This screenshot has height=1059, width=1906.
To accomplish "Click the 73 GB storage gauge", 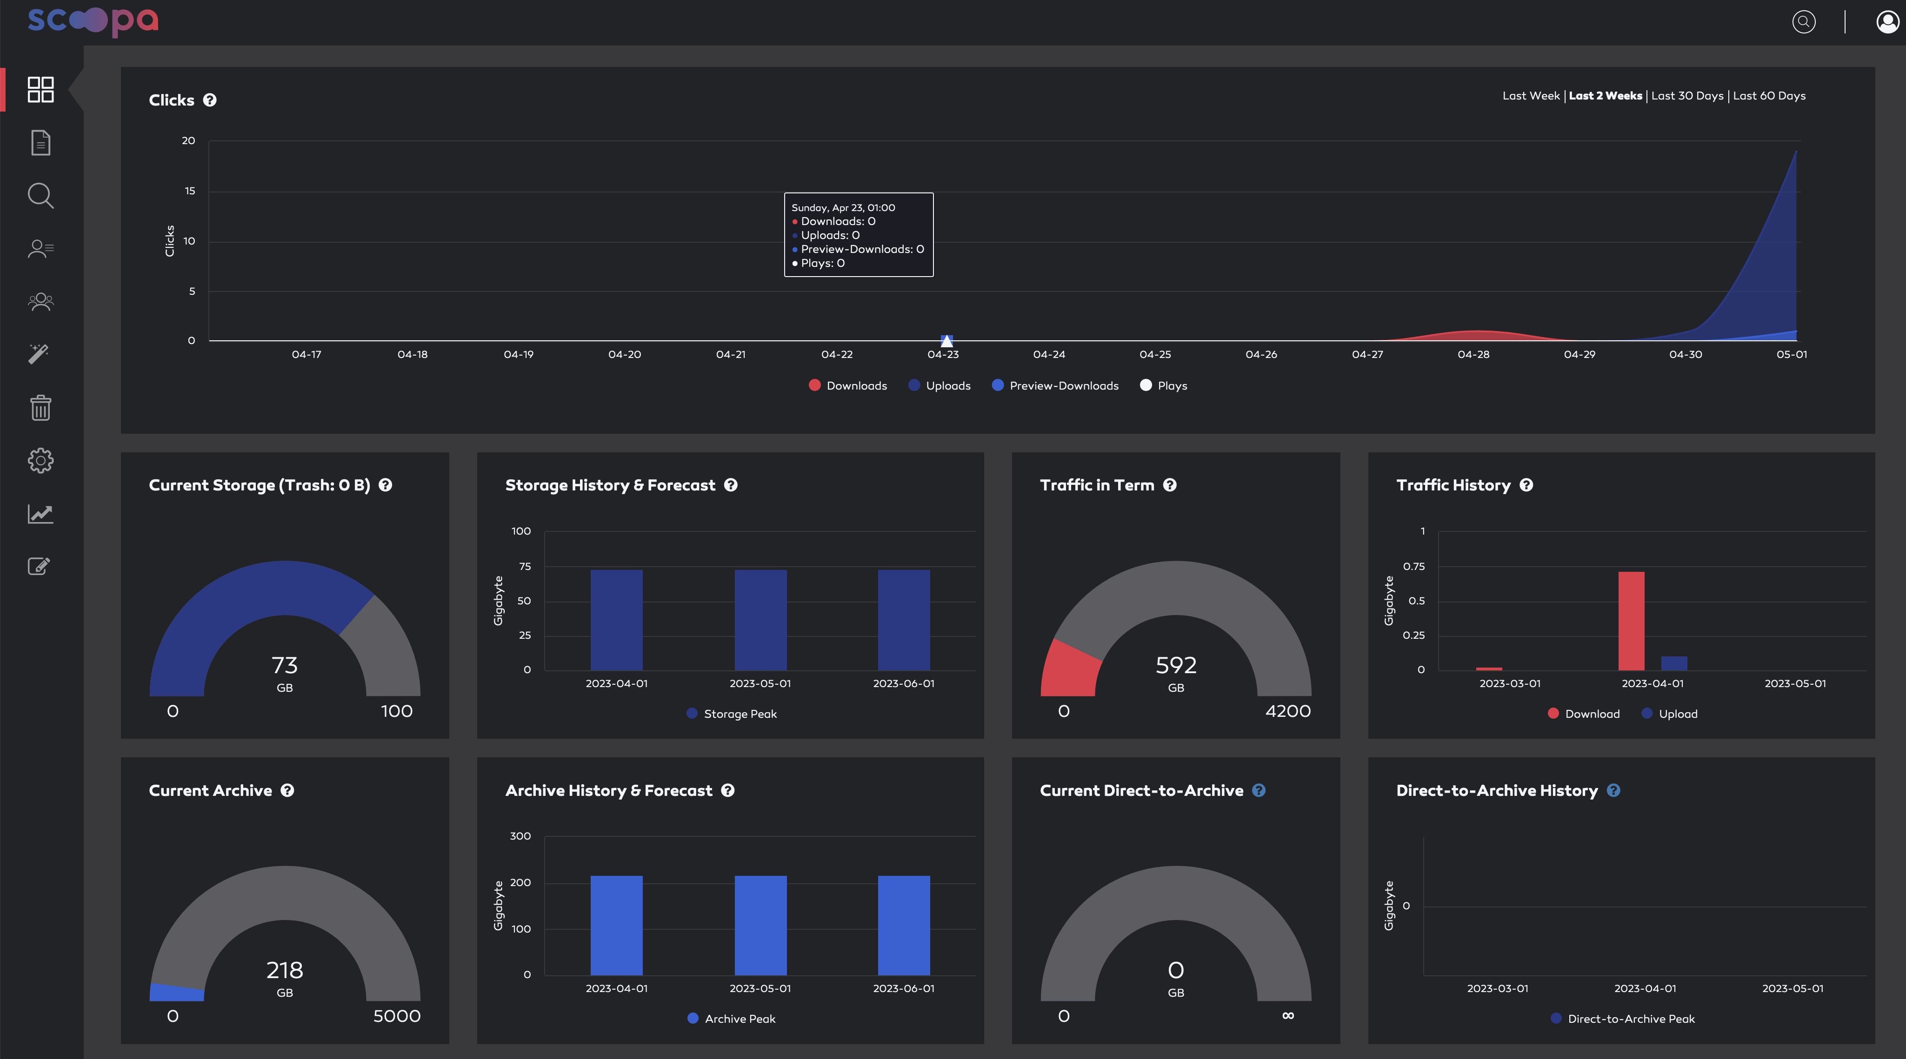I will [285, 629].
